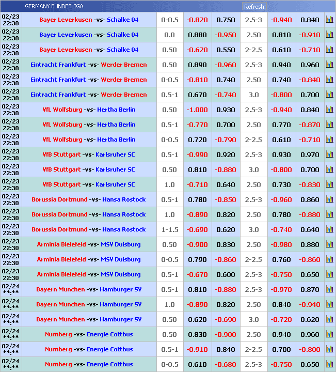Screen dimensions: 336x372
Task: Click Hansa Rostock in the 1.0 handicap row
Action: click(x=124, y=215)
